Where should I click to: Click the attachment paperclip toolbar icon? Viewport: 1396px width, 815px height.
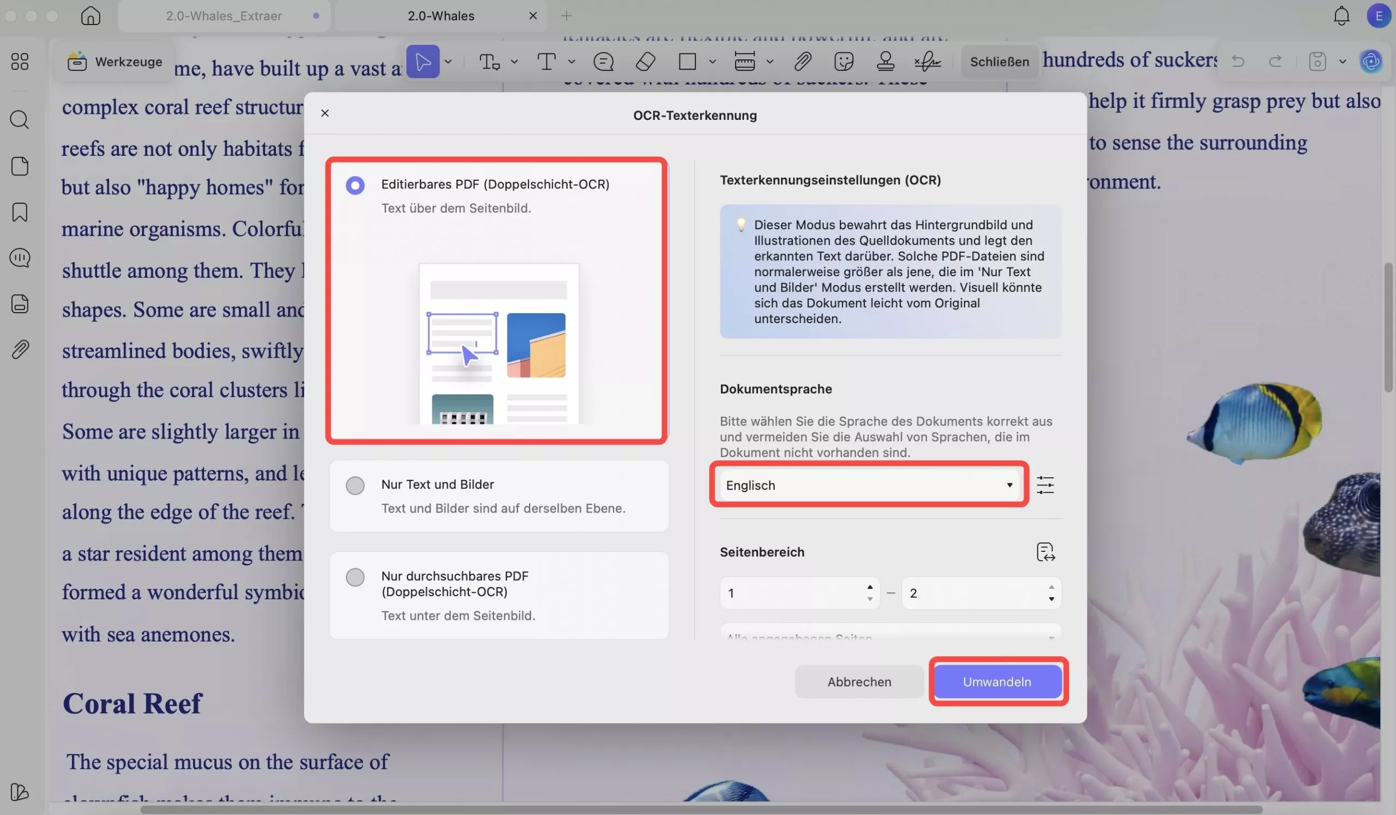802,62
